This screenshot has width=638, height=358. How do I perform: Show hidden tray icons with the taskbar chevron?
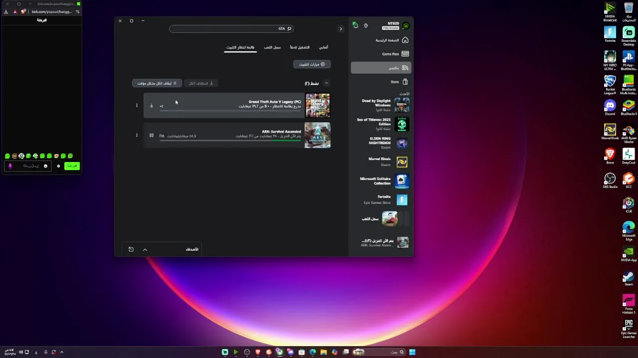62,352
